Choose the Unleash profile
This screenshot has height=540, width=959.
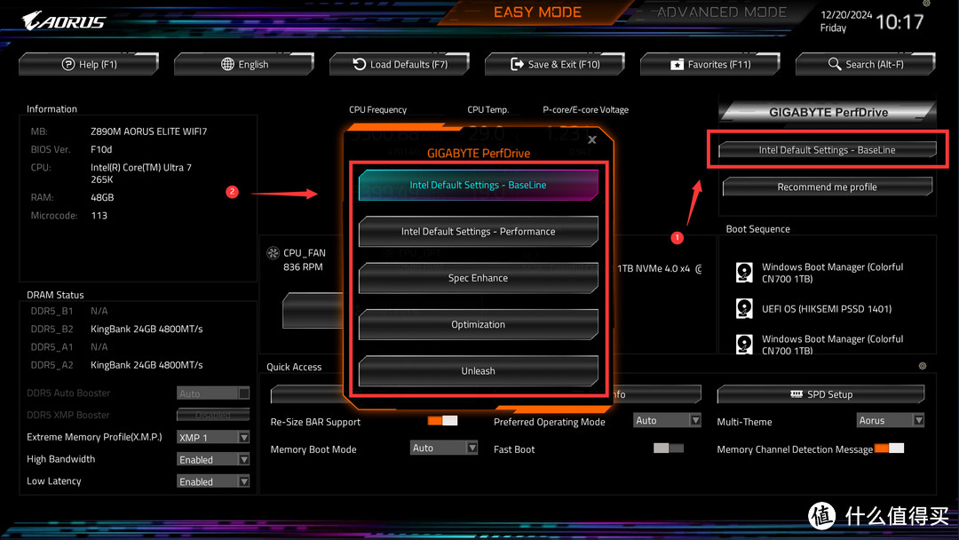[x=479, y=370]
